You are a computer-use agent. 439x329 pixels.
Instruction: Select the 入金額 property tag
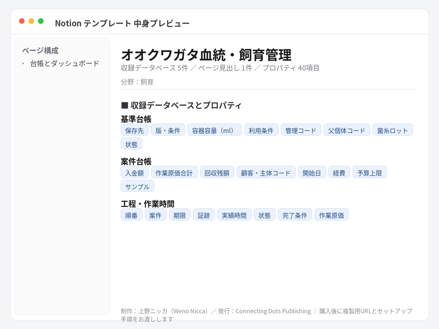pyautogui.click(x=134, y=172)
